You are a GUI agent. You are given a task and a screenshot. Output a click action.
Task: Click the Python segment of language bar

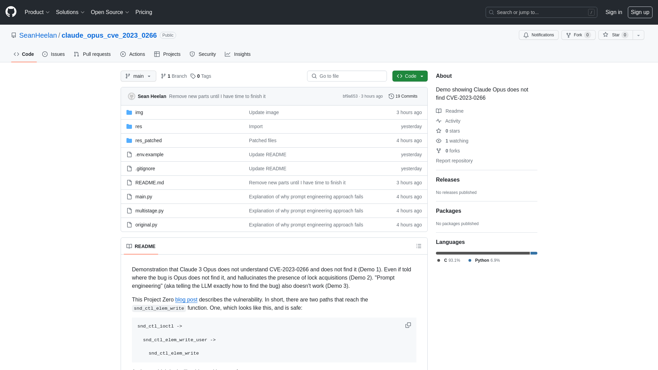[534, 253]
